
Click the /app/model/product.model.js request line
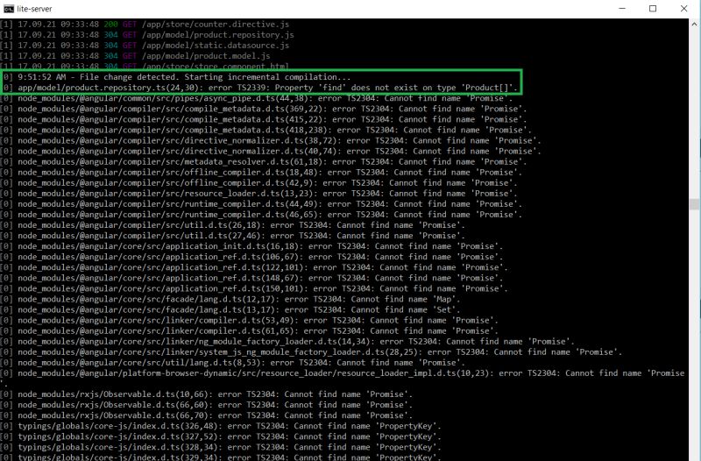click(135, 56)
